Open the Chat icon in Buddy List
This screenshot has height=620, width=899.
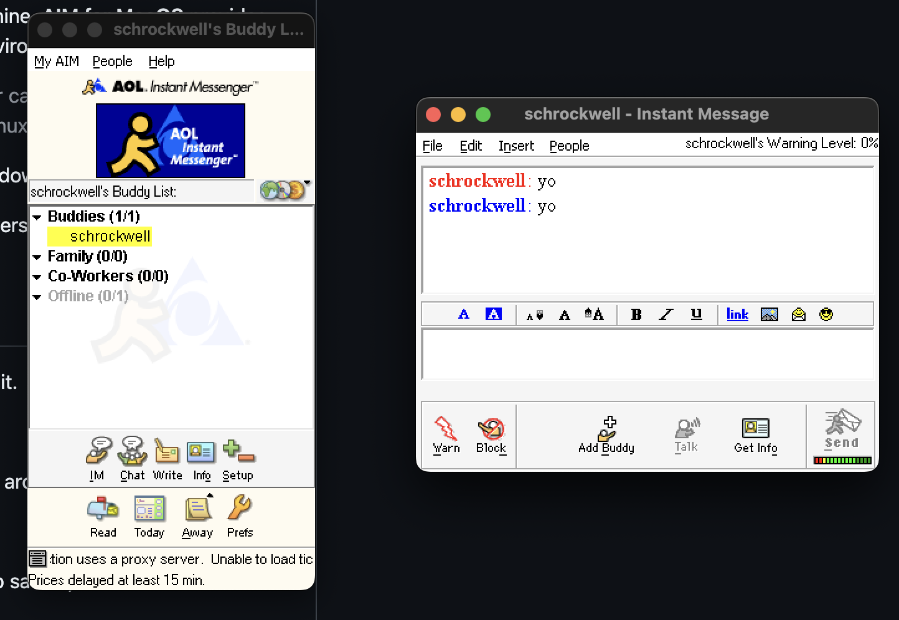coord(132,452)
